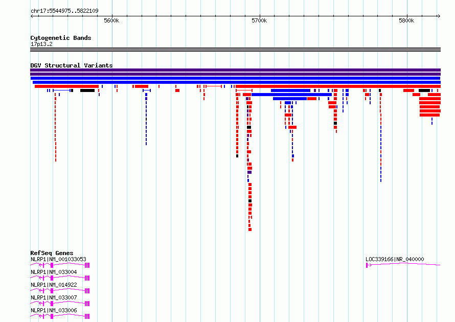This screenshot has height=322, width=455.
Task: Open the RefSeq Genes track title
Action: (x=52, y=253)
